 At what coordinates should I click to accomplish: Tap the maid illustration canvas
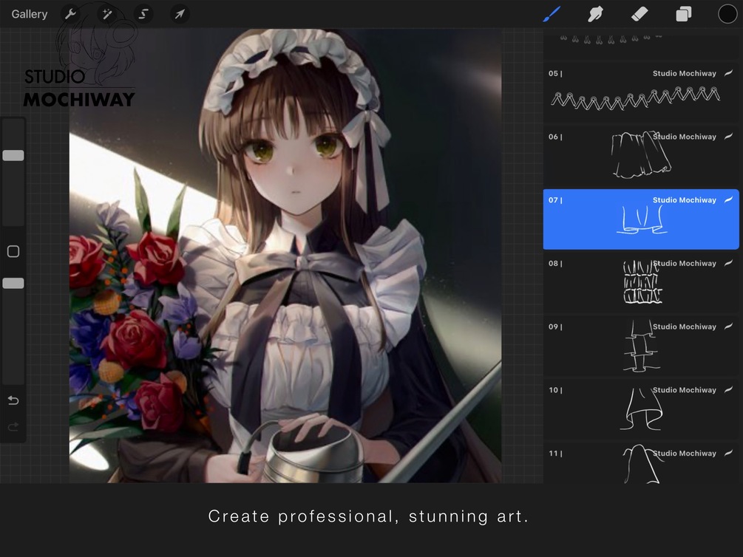[x=285, y=256]
